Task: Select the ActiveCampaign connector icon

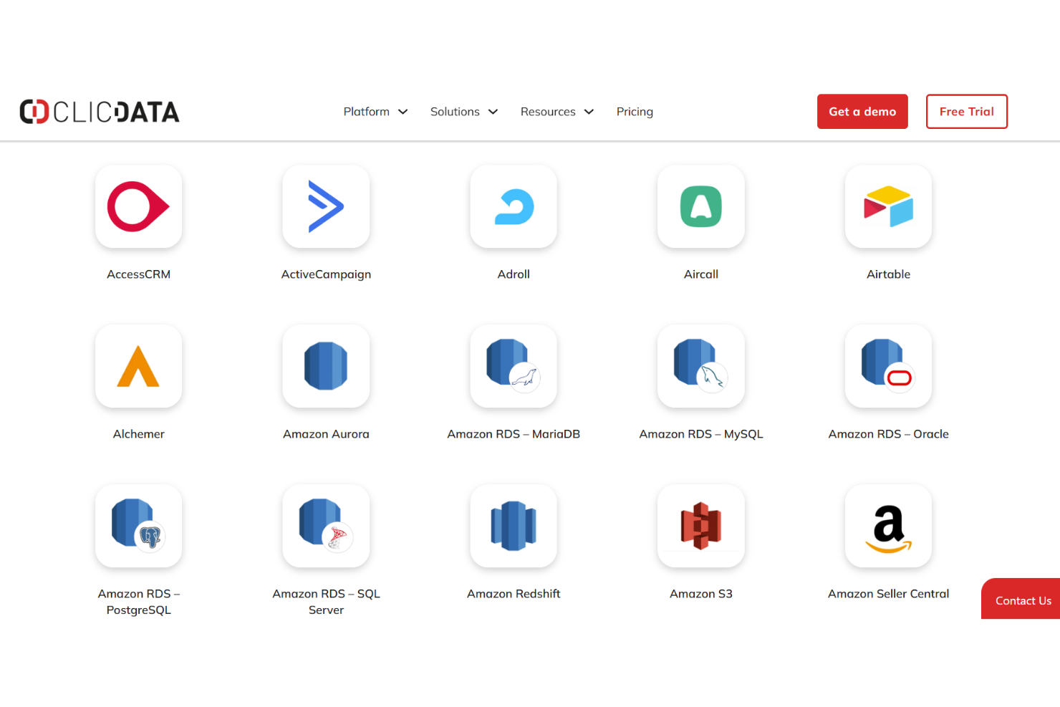Action: [x=326, y=206]
